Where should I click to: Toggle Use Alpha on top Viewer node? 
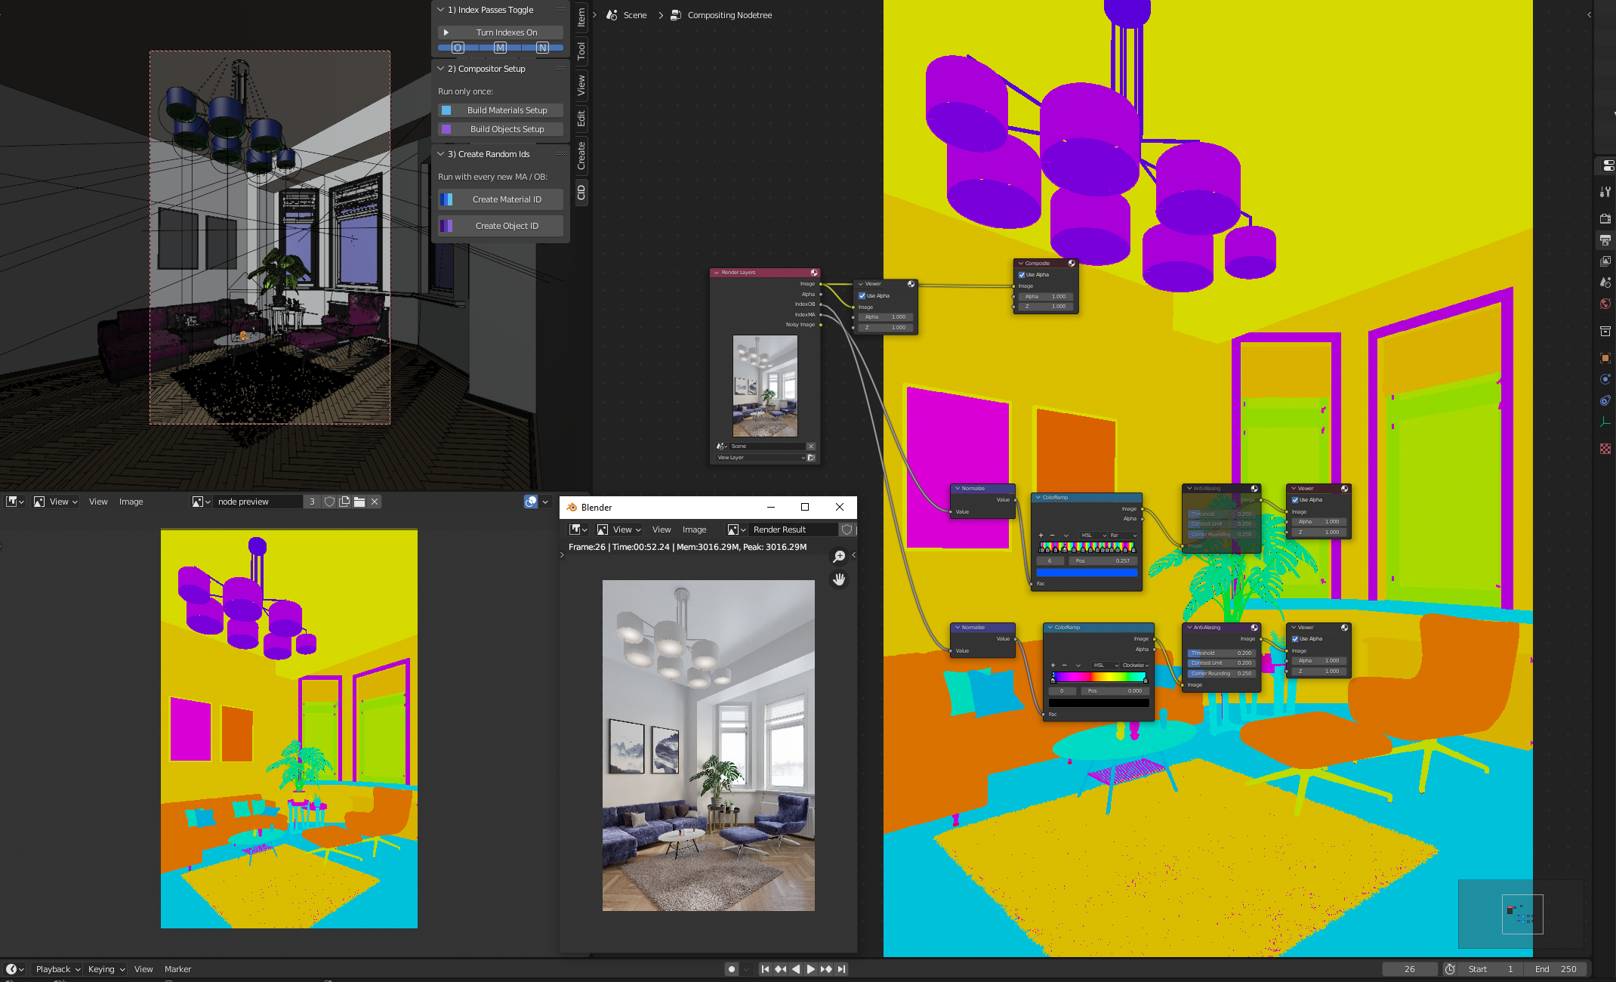(862, 296)
